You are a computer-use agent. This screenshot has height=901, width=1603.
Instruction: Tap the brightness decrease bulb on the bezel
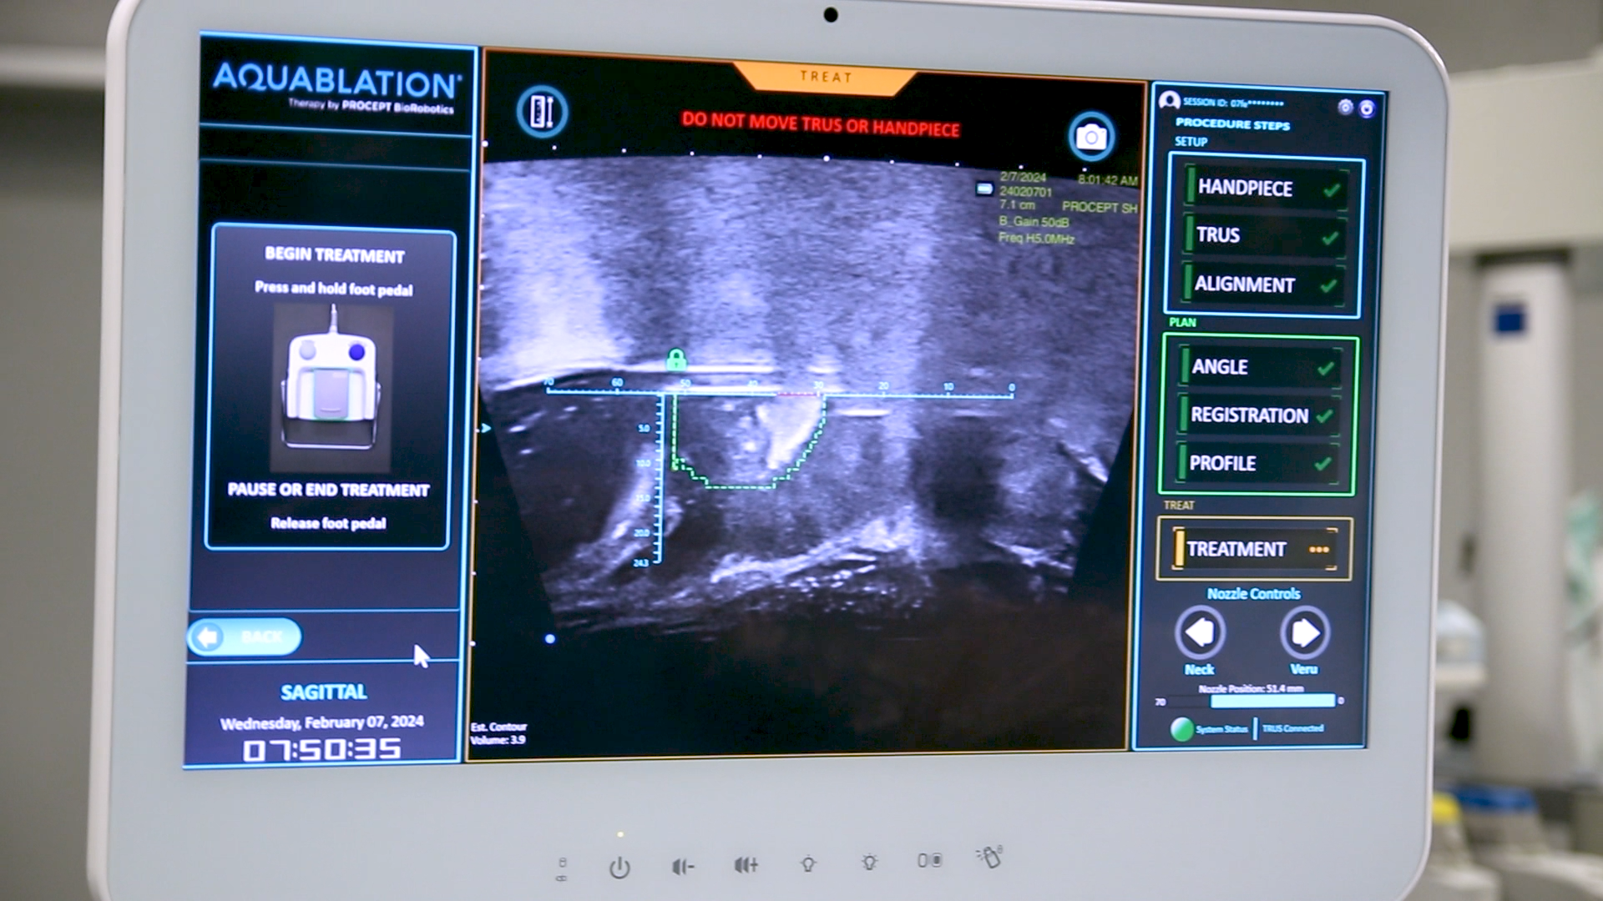coord(807,864)
